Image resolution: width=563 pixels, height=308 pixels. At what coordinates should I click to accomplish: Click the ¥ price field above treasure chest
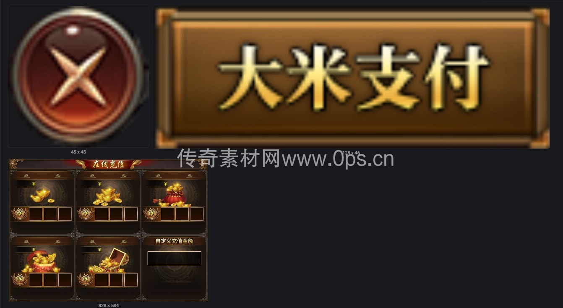[x=91, y=250]
